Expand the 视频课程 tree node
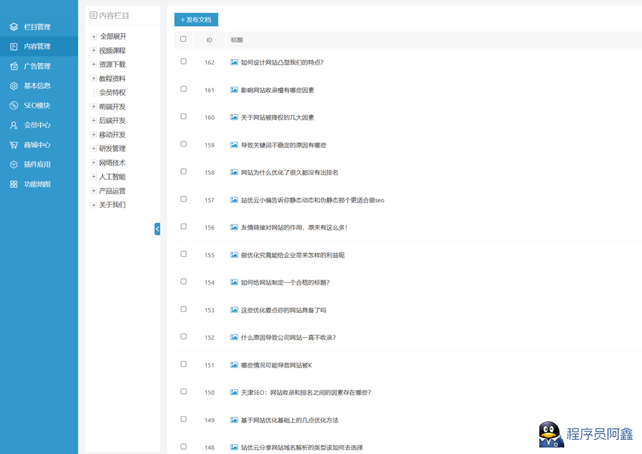 (x=94, y=50)
